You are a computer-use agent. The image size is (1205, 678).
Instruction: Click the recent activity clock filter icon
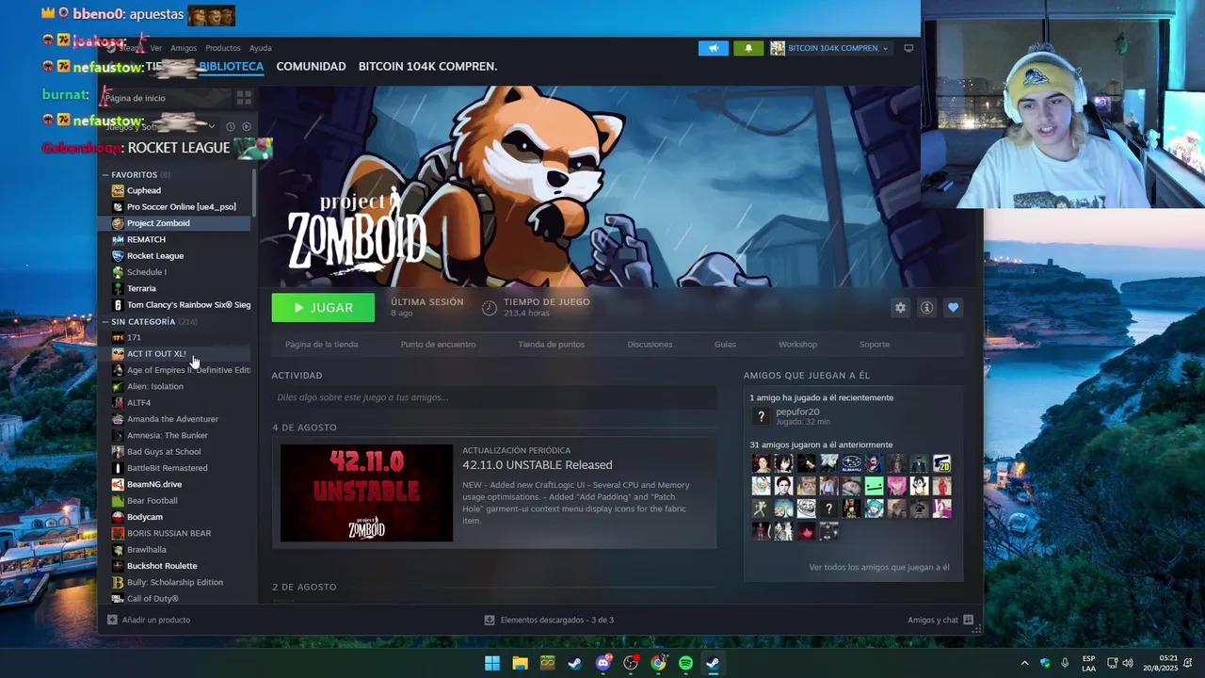231,126
